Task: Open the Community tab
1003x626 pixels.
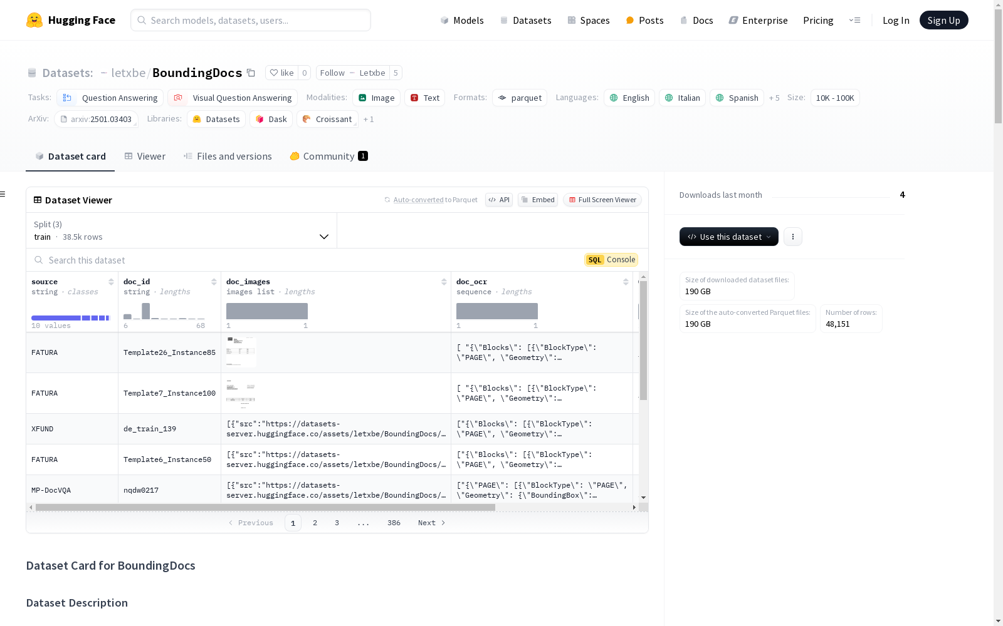Action: click(328, 156)
